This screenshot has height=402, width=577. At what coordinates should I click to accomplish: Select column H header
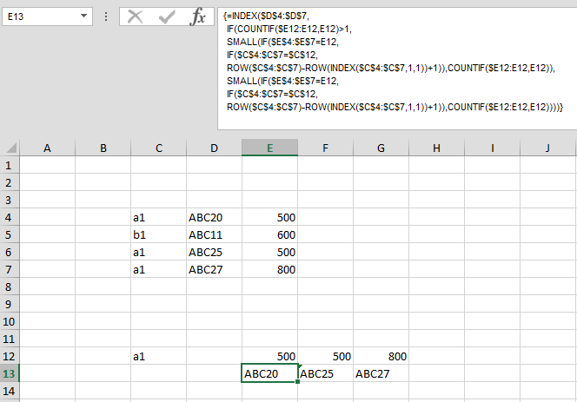[436, 148]
